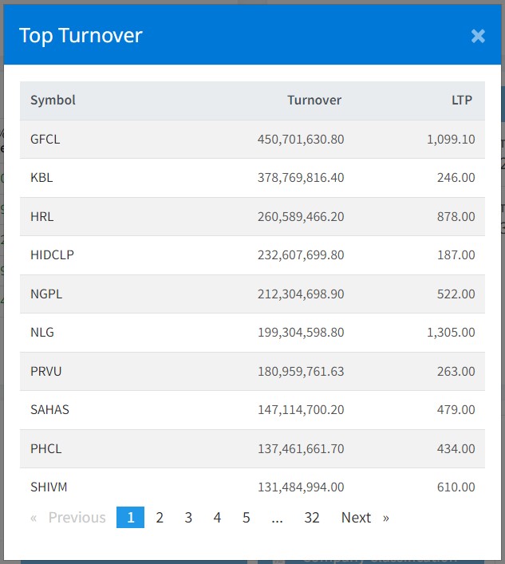505x564 pixels.
Task: Close the Top Turnover dialog
Action: click(x=478, y=36)
